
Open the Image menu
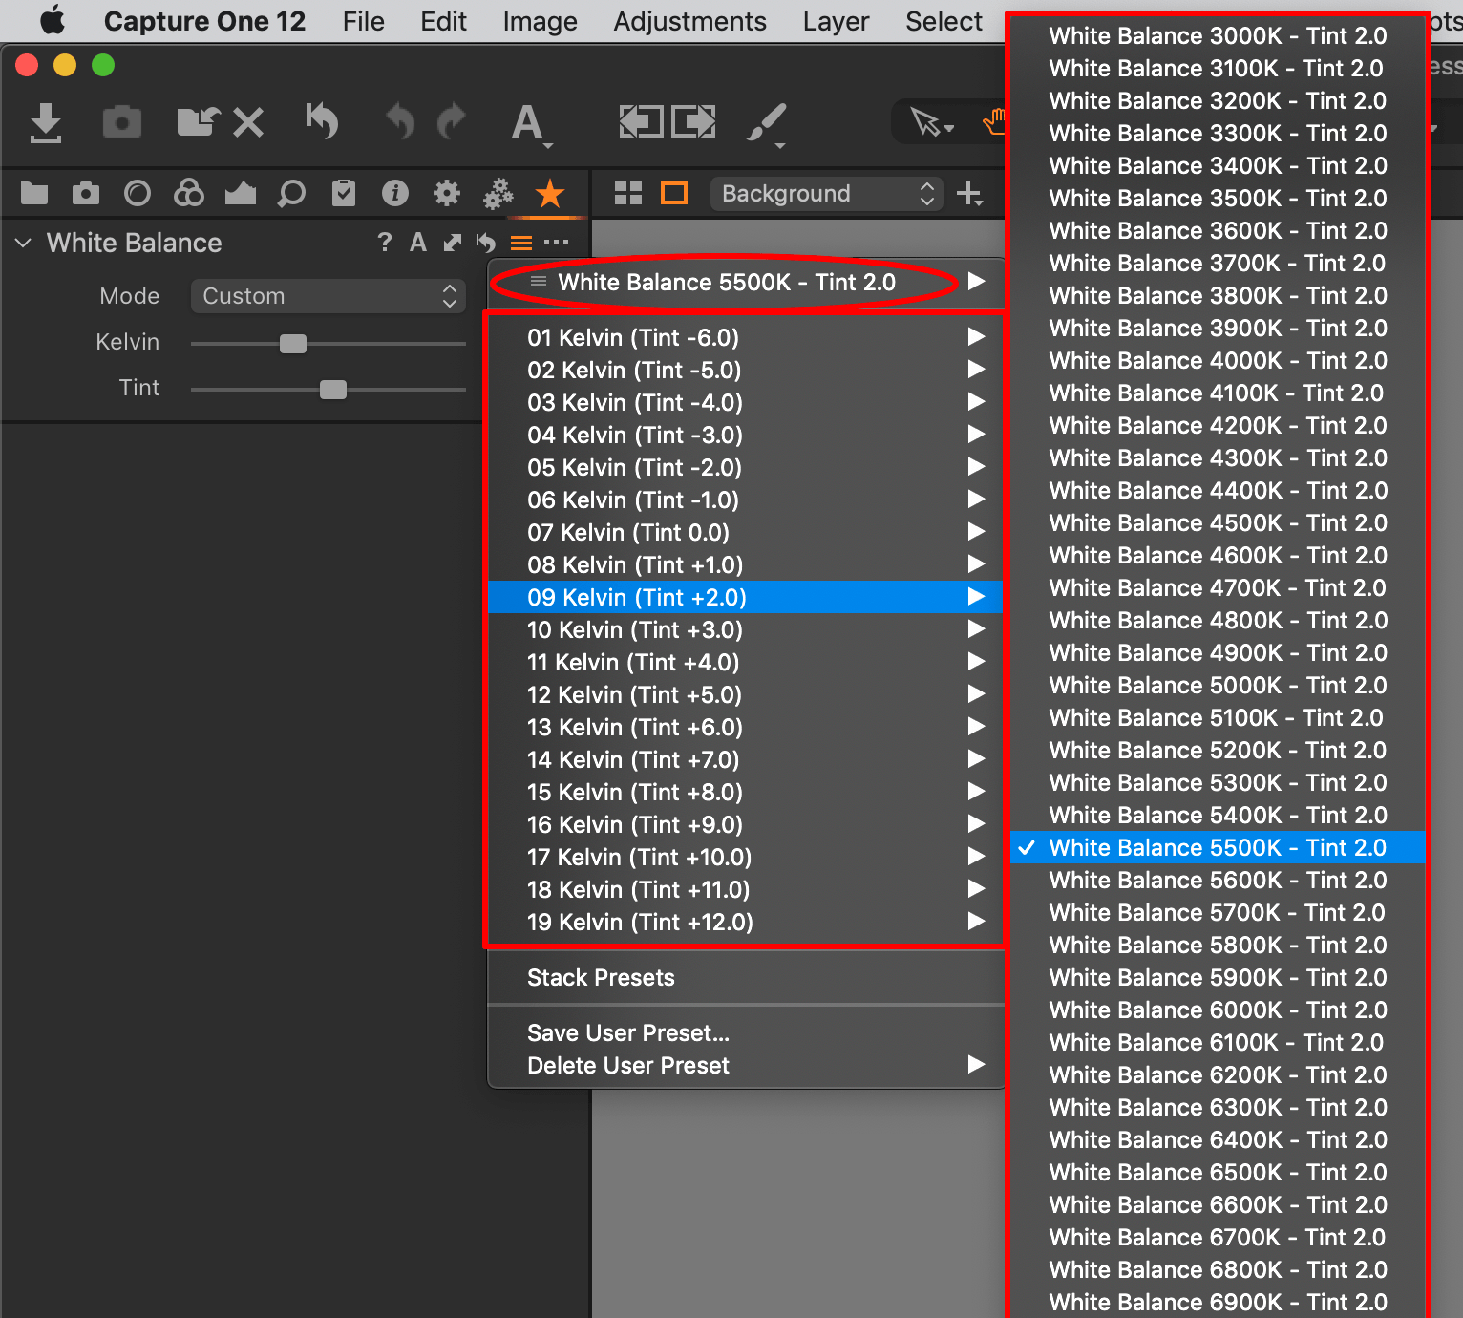click(540, 21)
